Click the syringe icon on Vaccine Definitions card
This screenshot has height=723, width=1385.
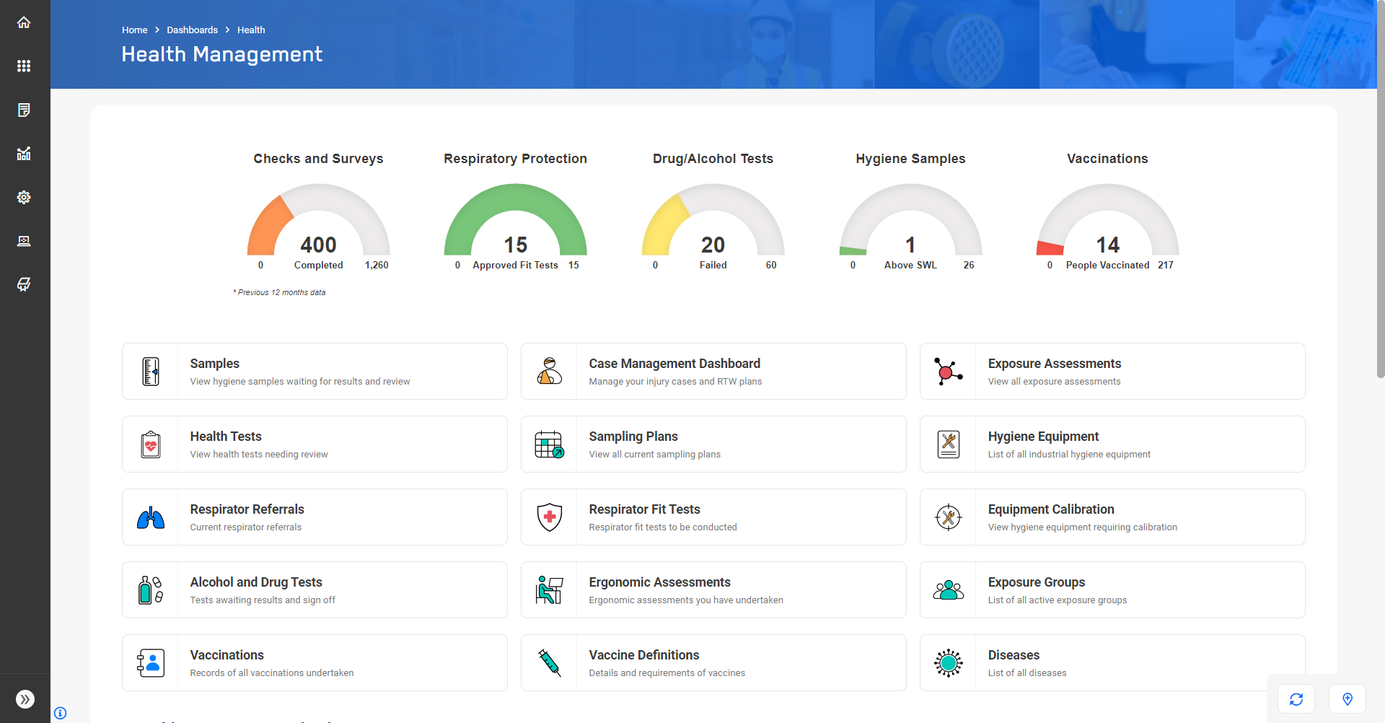coord(549,662)
